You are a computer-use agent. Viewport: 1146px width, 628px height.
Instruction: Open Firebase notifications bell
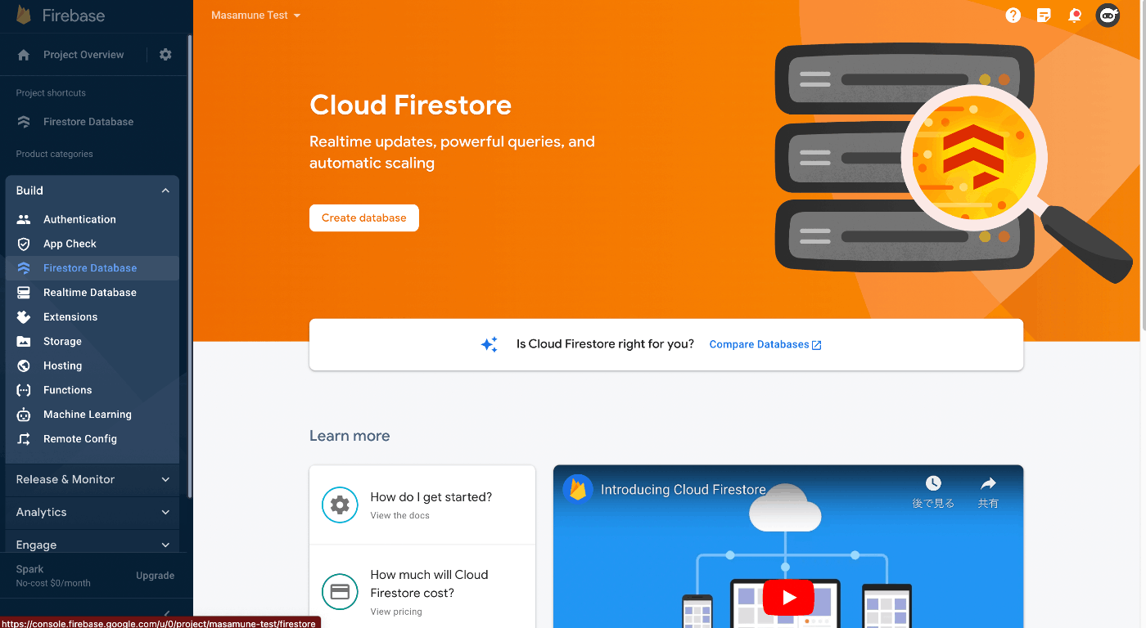click(1075, 15)
